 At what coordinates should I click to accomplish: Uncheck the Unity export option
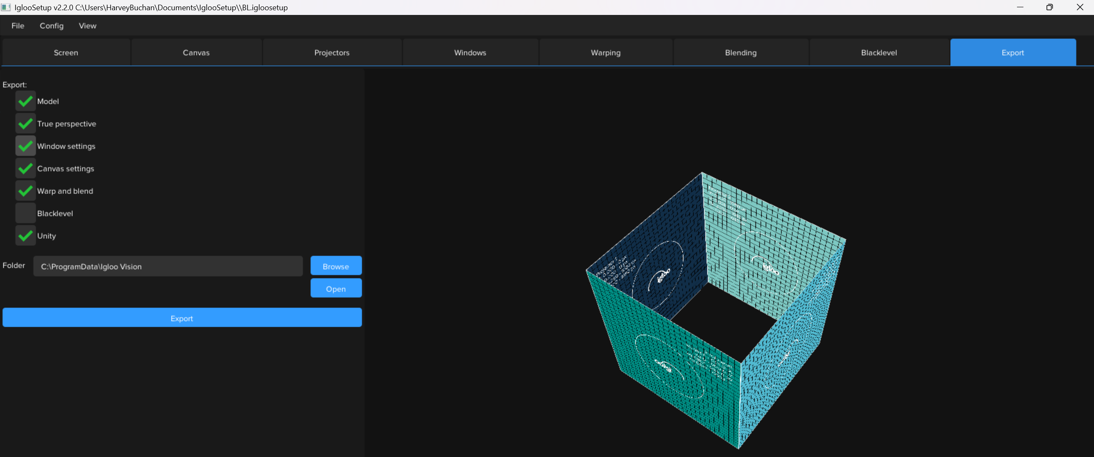pyautogui.click(x=25, y=236)
